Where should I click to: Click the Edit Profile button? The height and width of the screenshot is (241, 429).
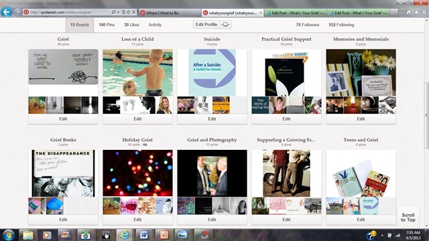pos(206,25)
